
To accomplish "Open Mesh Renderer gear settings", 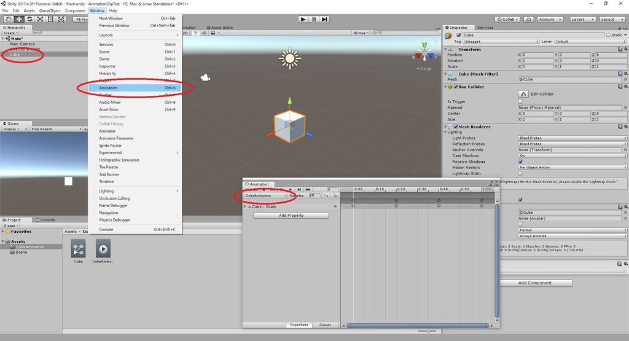I will [x=626, y=127].
